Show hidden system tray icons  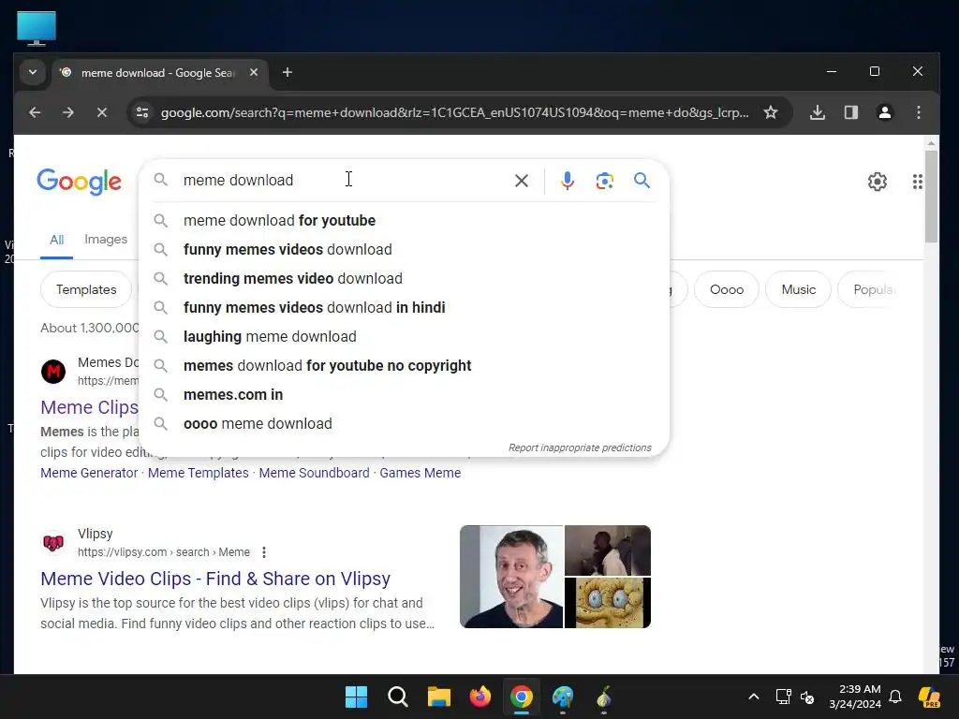click(754, 697)
